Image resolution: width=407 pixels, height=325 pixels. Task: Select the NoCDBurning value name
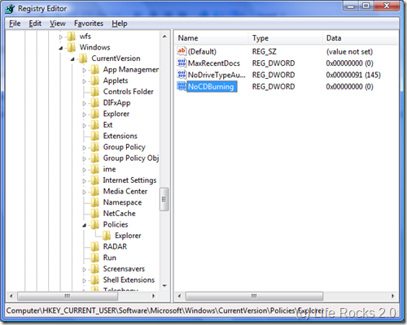[211, 87]
